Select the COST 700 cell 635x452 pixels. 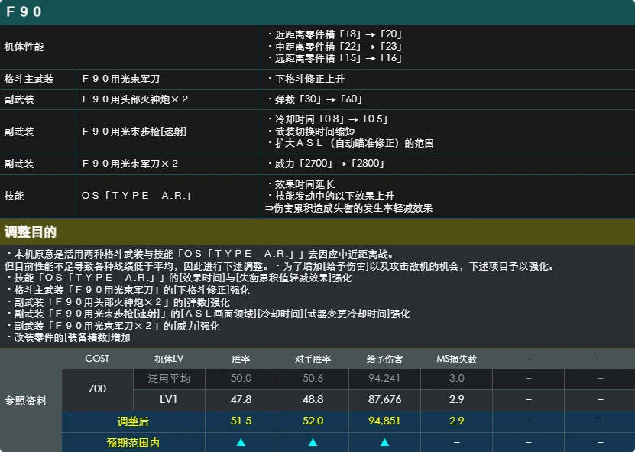point(97,389)
